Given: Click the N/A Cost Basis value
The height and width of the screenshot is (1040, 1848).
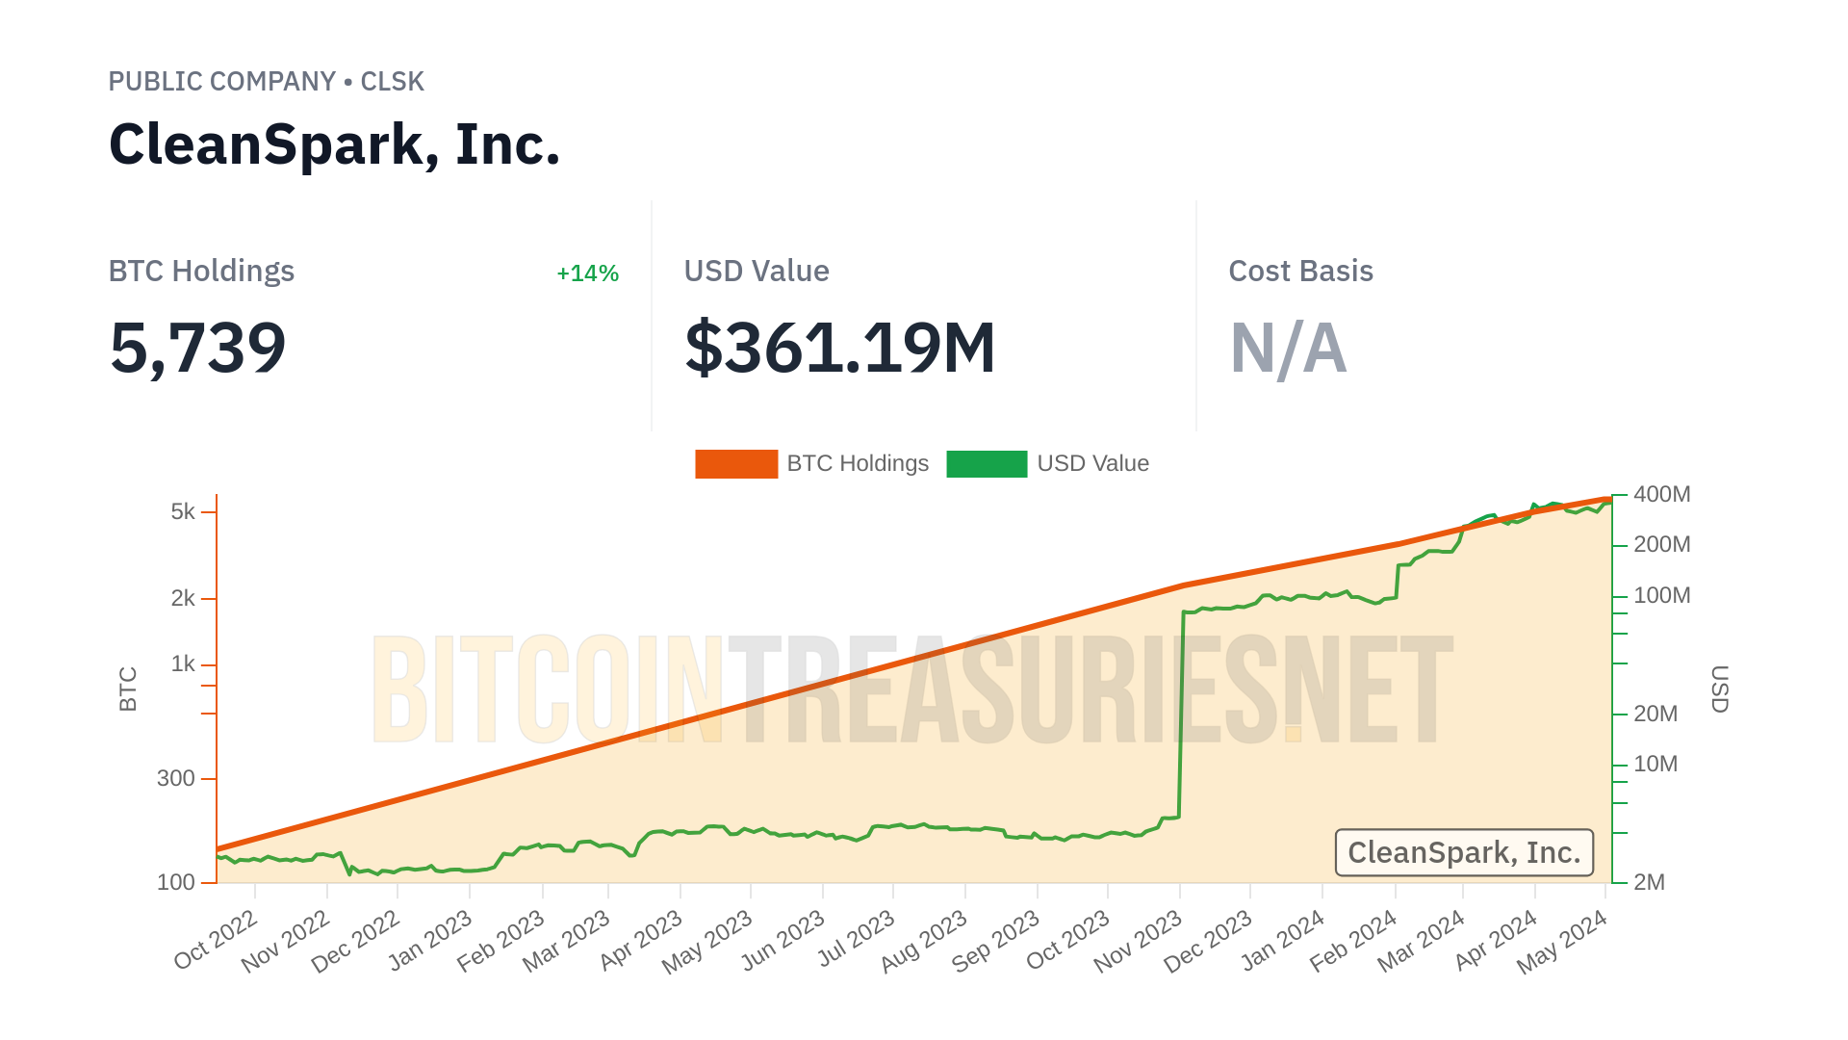Looking at the screenshot, I should pos(1288,348).
